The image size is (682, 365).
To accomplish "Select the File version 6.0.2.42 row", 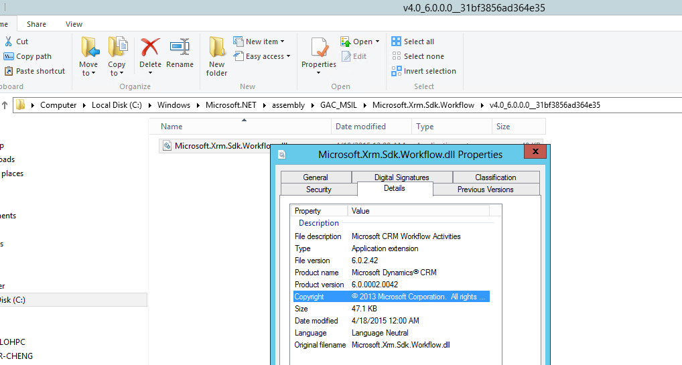I will tap(391, 260).
